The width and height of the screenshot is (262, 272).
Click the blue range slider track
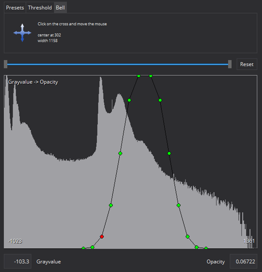118,64
